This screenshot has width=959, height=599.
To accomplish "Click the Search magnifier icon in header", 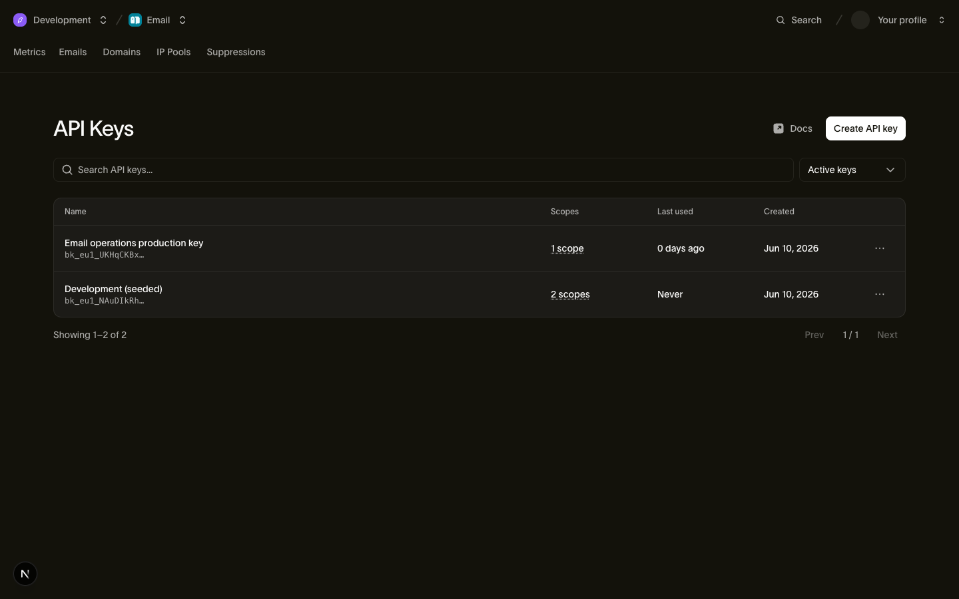I will click(x=781, y=20).
